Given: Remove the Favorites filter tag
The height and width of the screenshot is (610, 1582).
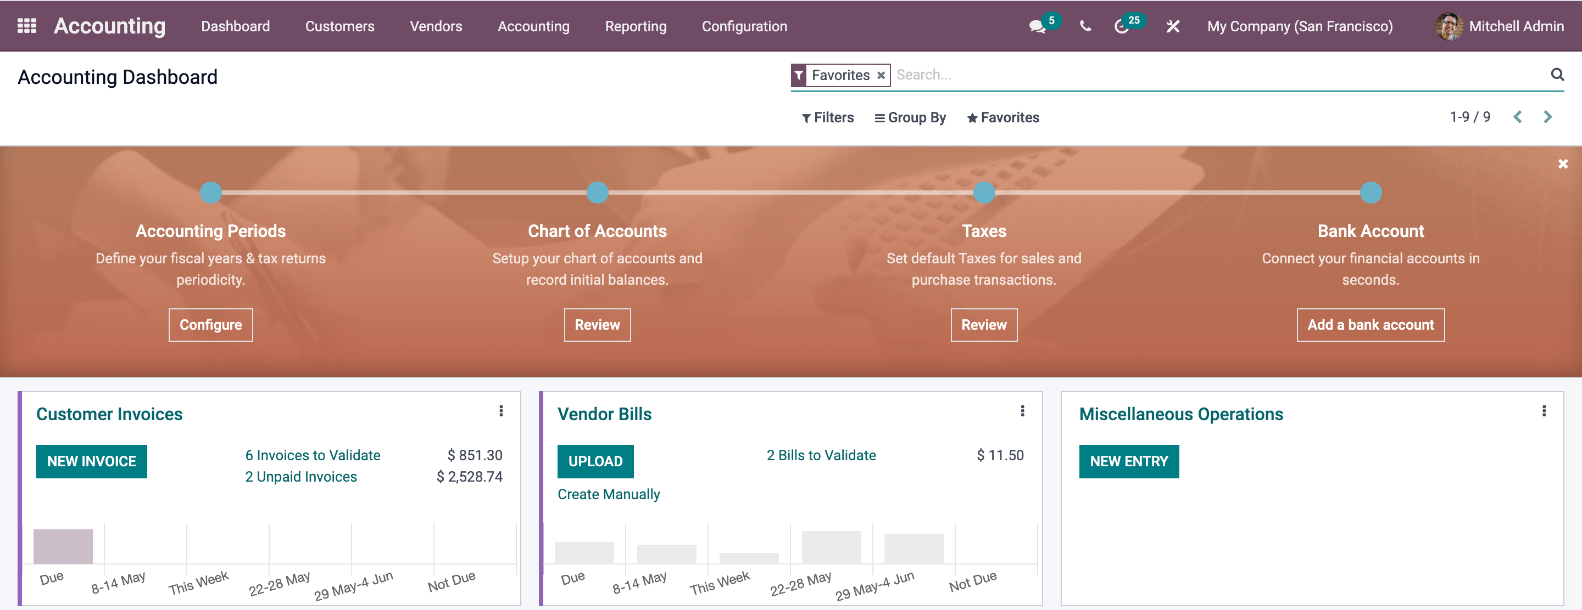Looking at the screenshot, I should pyautogui.click(x=881, y=75).
